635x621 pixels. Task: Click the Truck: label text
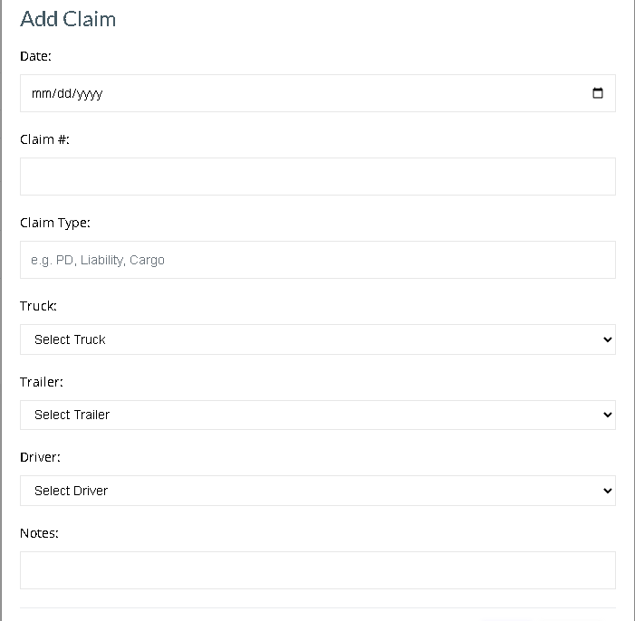pyautogui.click(x=38, y=306)
